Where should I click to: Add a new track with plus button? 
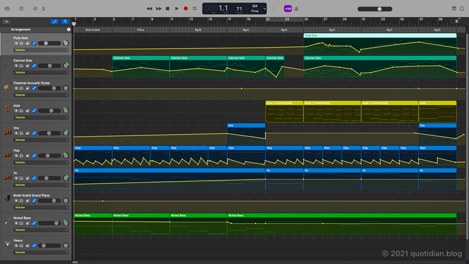(6, 22)
